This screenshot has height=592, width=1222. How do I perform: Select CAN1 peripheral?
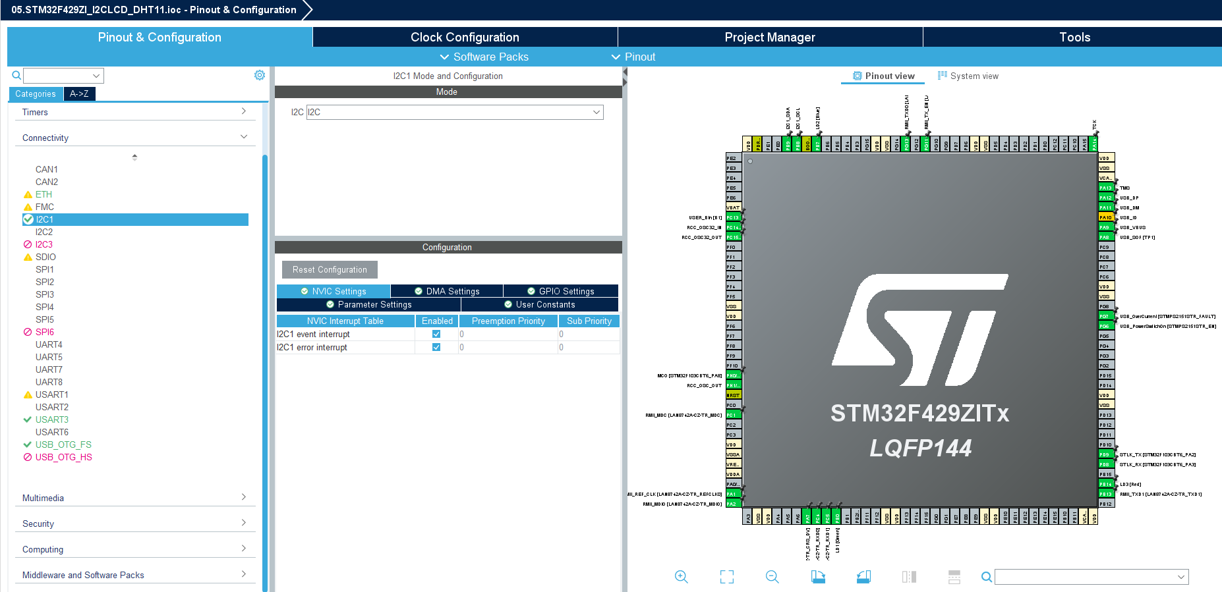[47, 169]
